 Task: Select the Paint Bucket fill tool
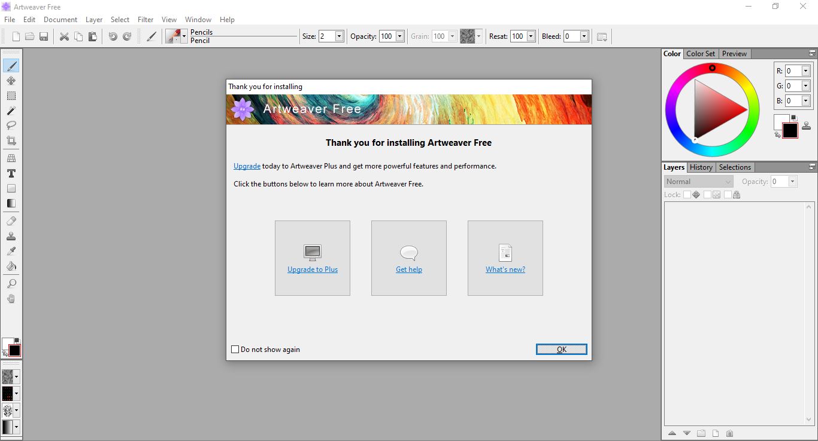(11, 266)
